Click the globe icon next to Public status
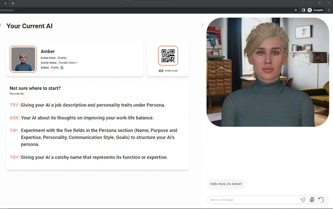 62,68
